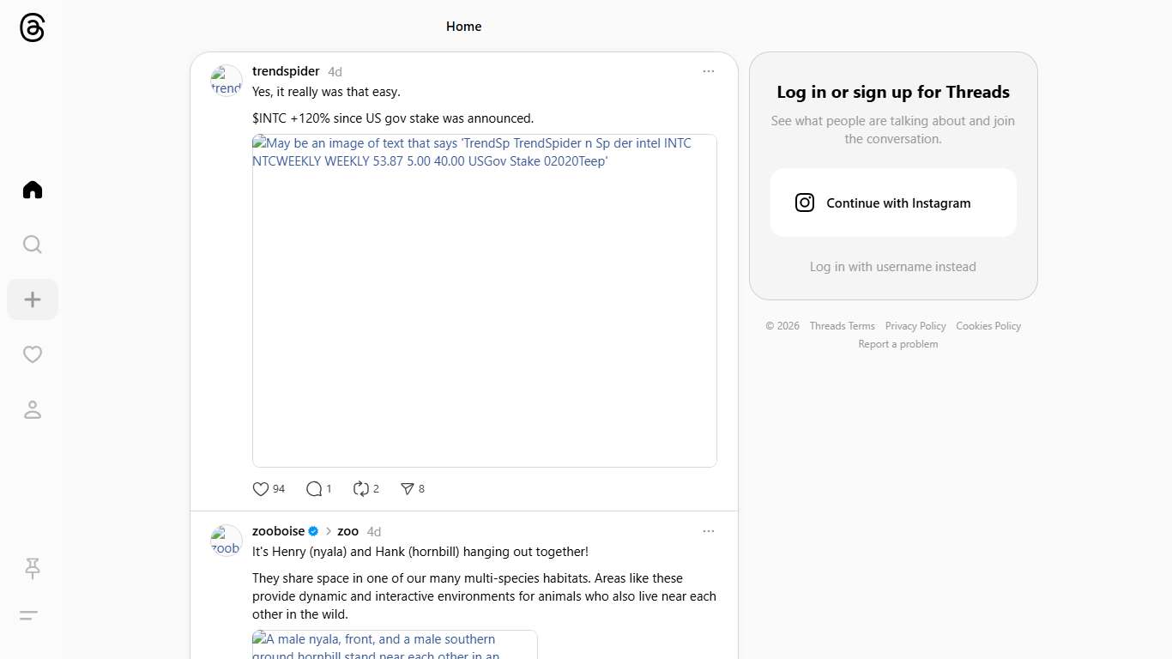The height and width of the screenshot is (659, 1172).
Task: Open the More menu at sidebar bottom
Action: [29, 615]
